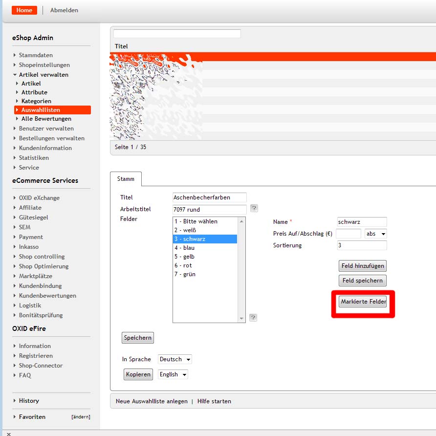Click the Home tab in top bar
Image resolution: width=436 pixels, height=436 pixels.
[x=24, y=10]
